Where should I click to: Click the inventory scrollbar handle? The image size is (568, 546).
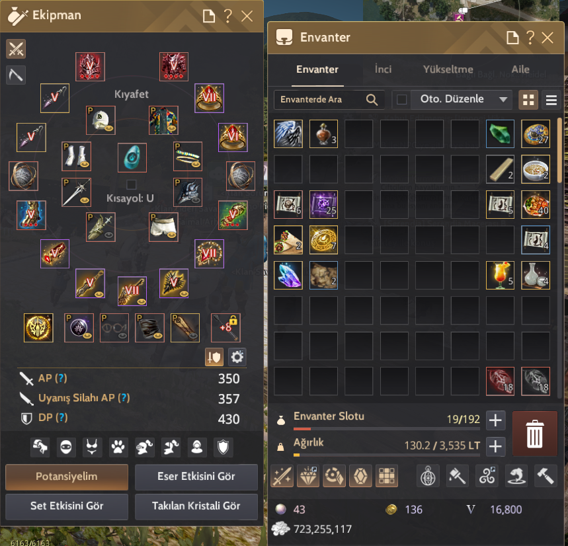559,150
